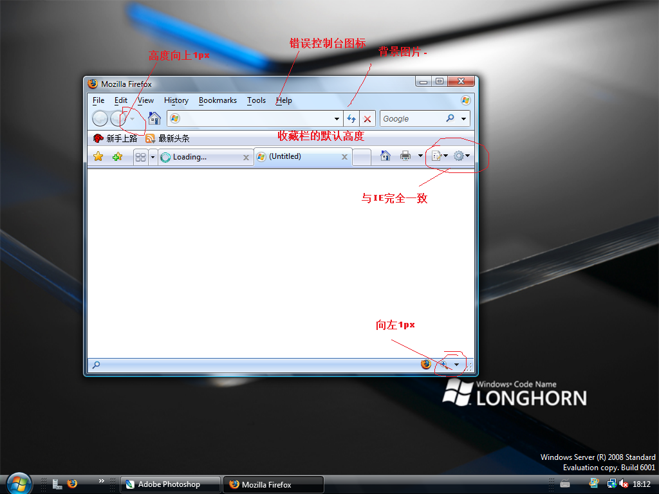Close the Loading... tab
659x494 pixels.
pos(246,158)
